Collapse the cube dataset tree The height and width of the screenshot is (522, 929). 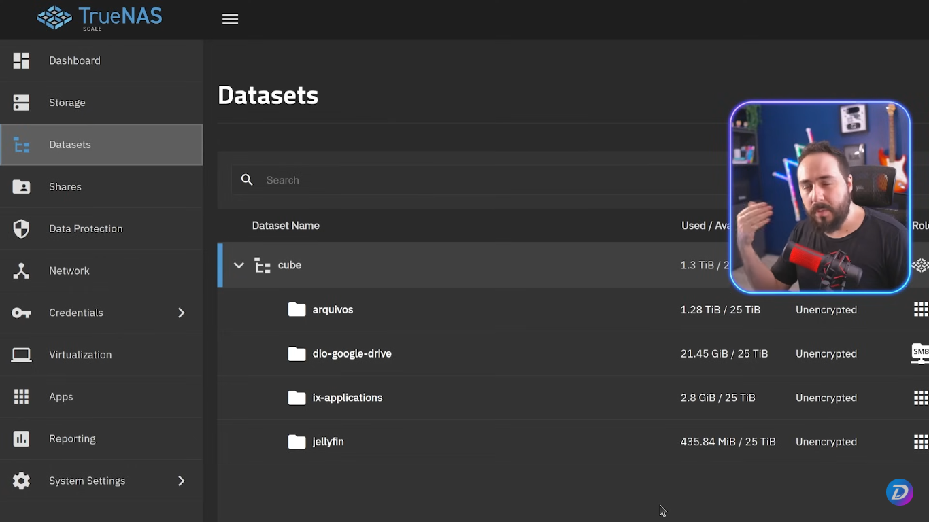tap(239, 265)
